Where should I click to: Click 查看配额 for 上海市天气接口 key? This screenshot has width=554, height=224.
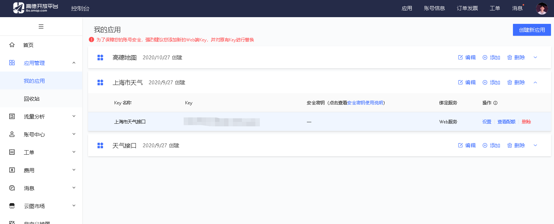click(x=507, y=122)
